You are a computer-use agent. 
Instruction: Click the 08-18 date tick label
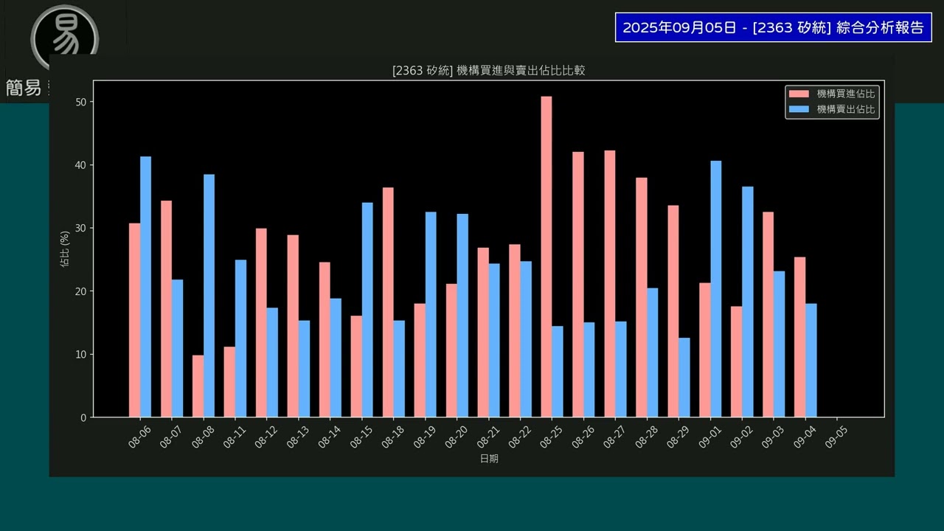(x=393, y=437)
